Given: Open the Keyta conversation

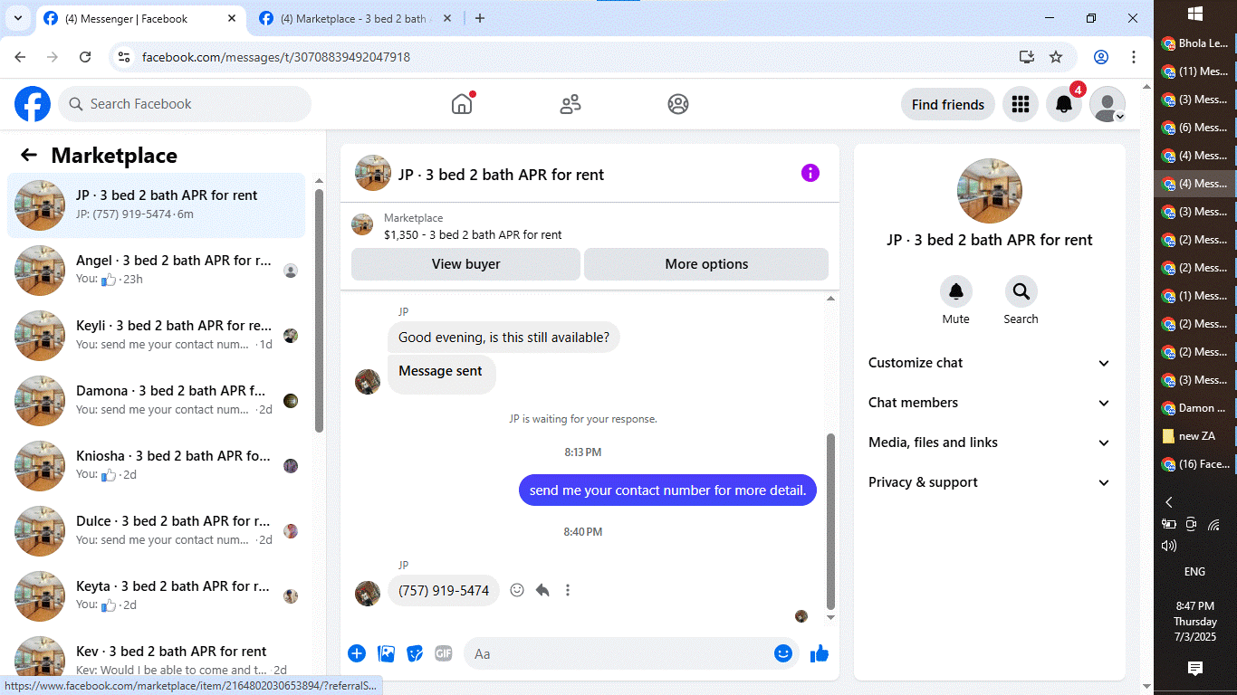Looking at the screenshot, I should pyautogui.click(x=156, y=596).
